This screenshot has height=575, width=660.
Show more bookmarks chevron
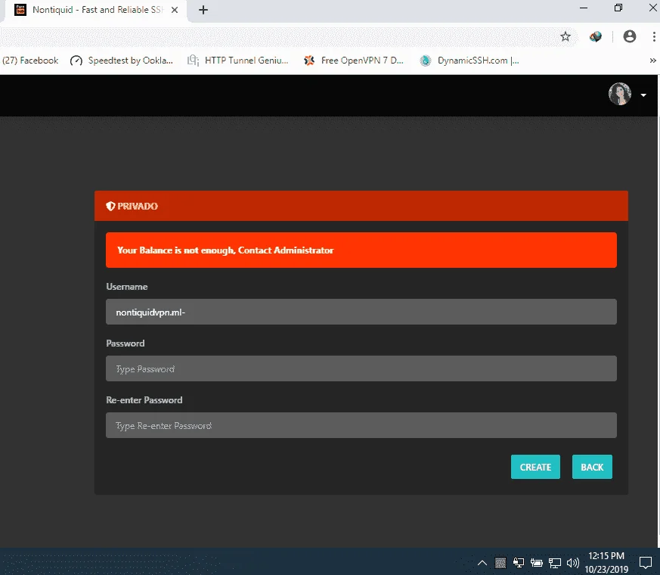[x=652, y=61]
